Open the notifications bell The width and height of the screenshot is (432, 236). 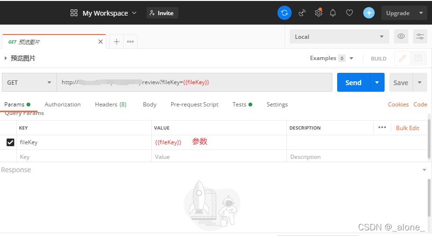point(333,13)
